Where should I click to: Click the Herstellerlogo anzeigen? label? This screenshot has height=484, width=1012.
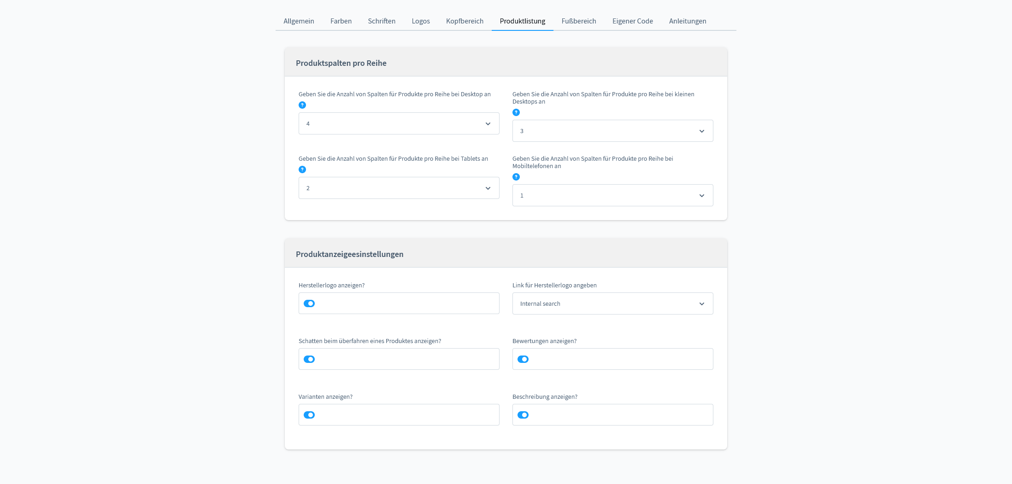[x=331, y=286]
